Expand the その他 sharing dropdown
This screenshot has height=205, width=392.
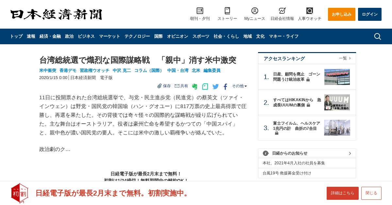tap(239, 86)
